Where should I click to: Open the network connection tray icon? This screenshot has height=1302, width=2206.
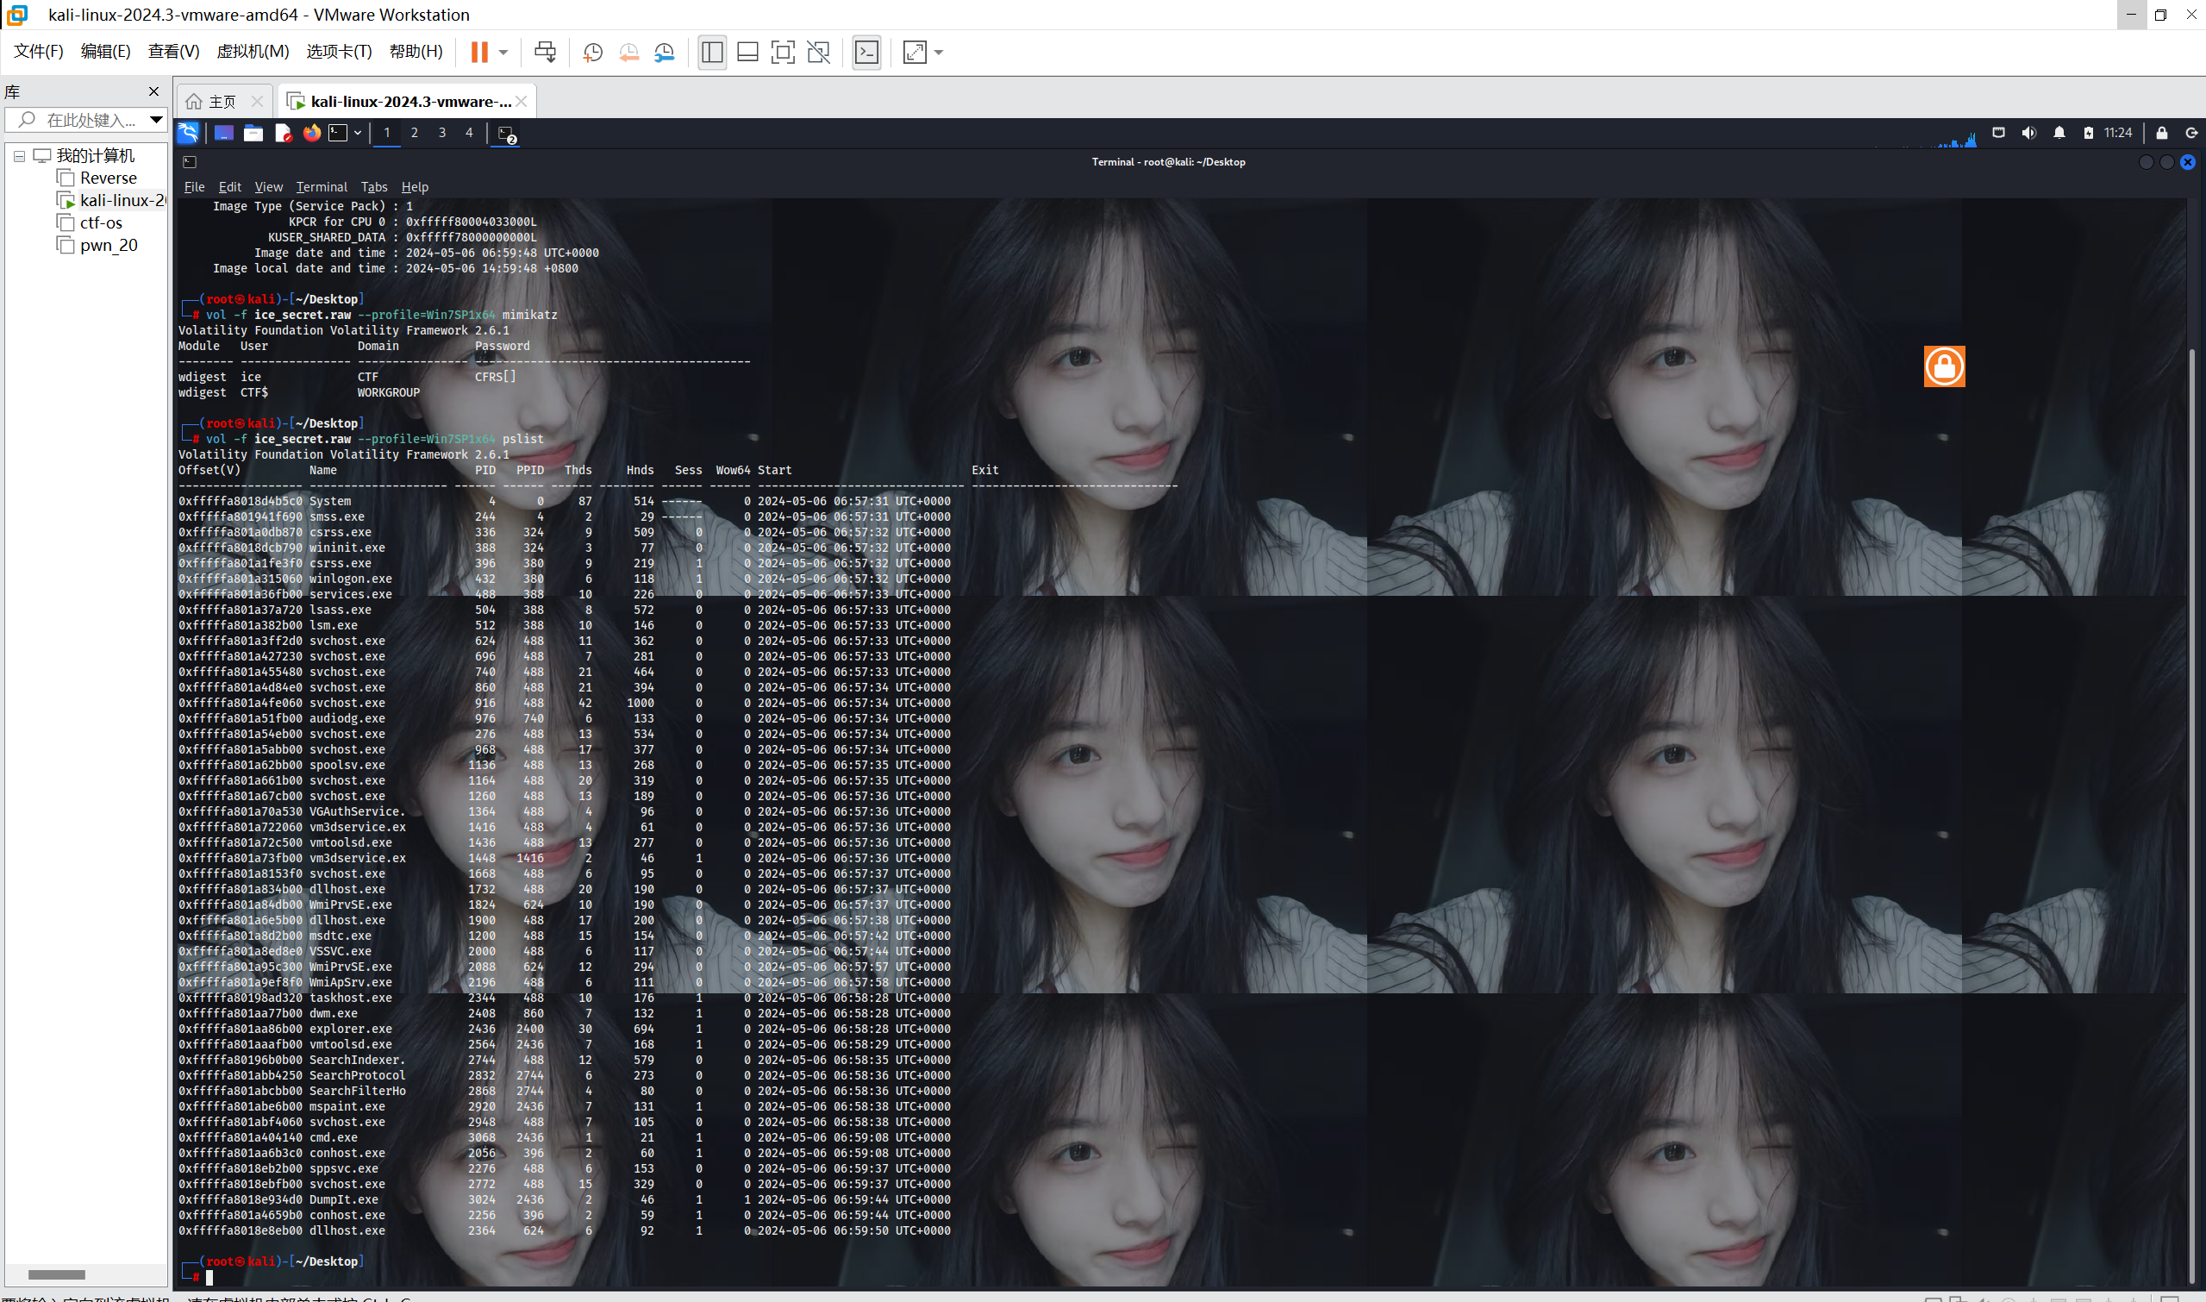(x=1999, y=134)
